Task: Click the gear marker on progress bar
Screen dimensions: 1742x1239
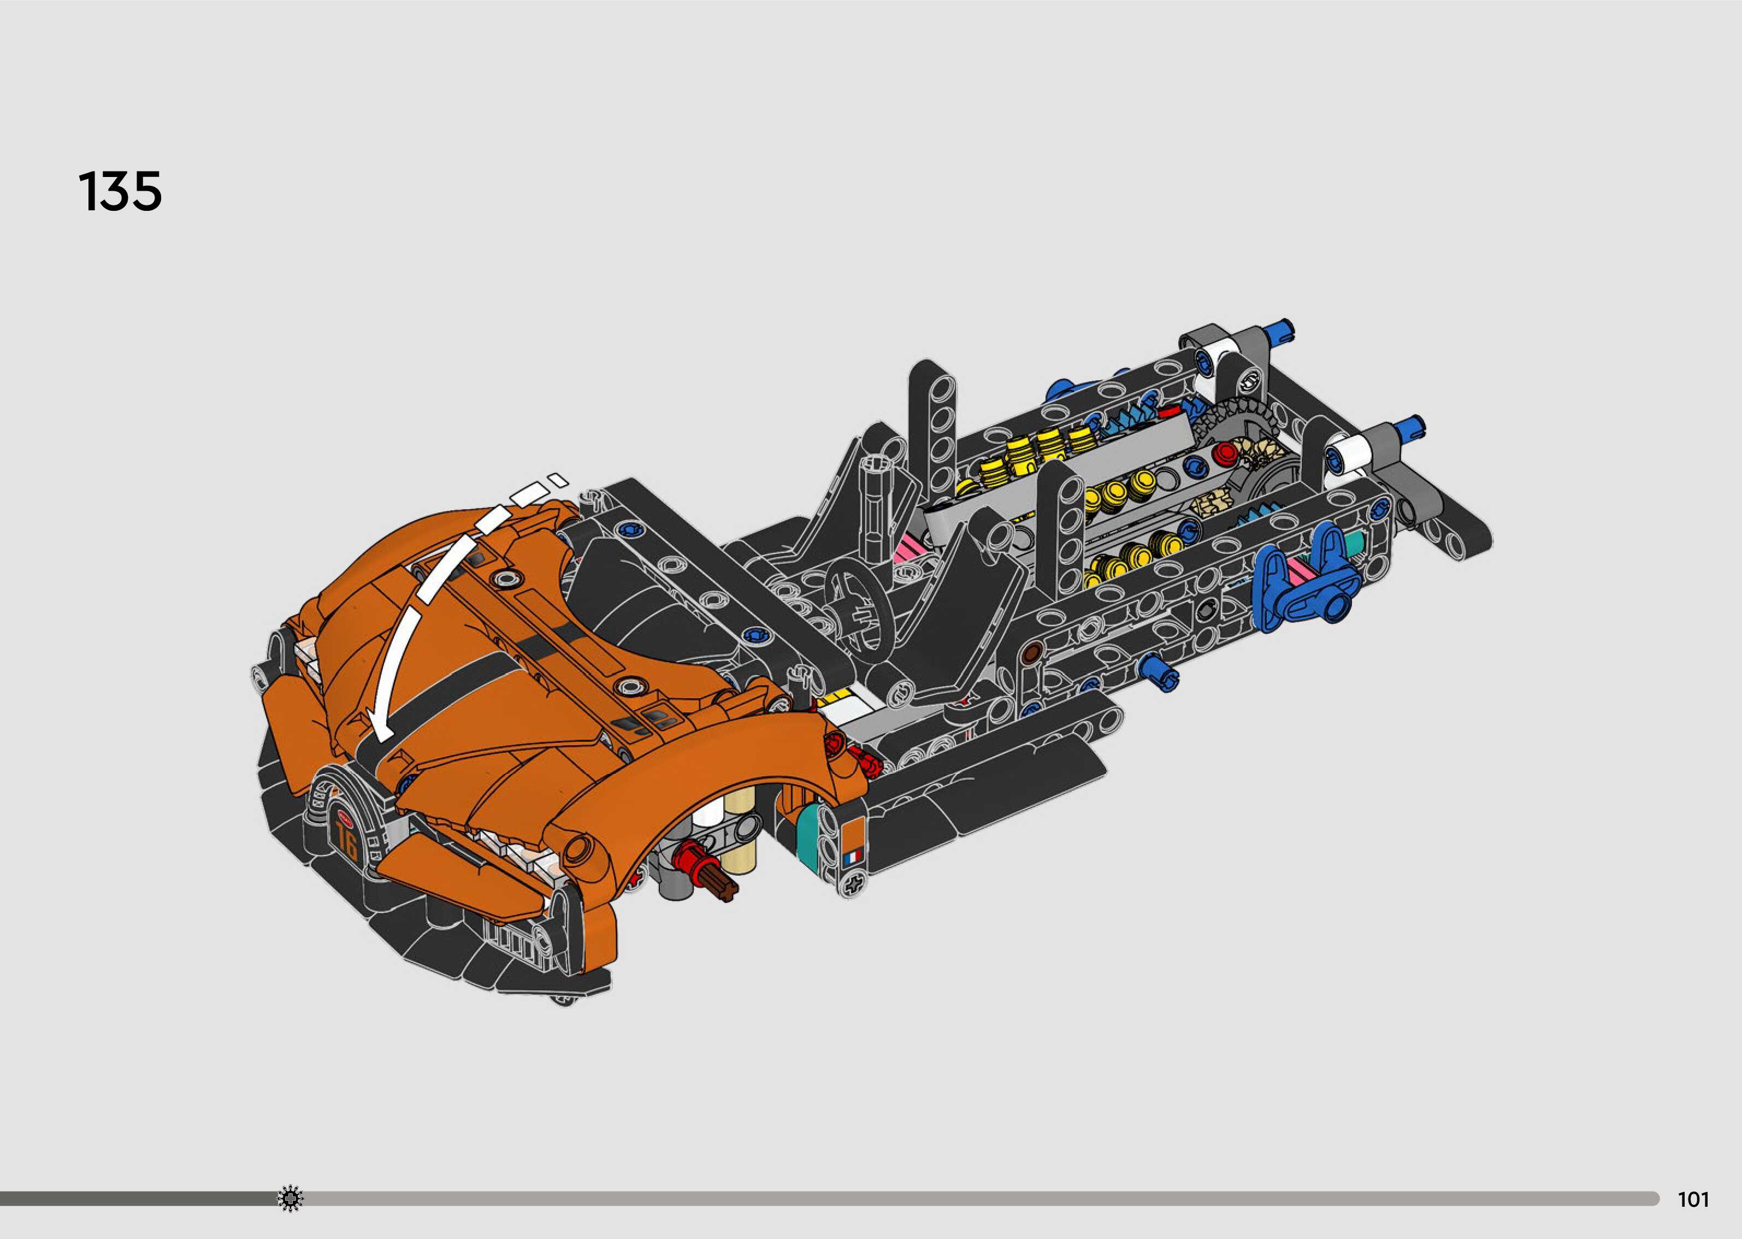Action: [x=290, y=1199]
